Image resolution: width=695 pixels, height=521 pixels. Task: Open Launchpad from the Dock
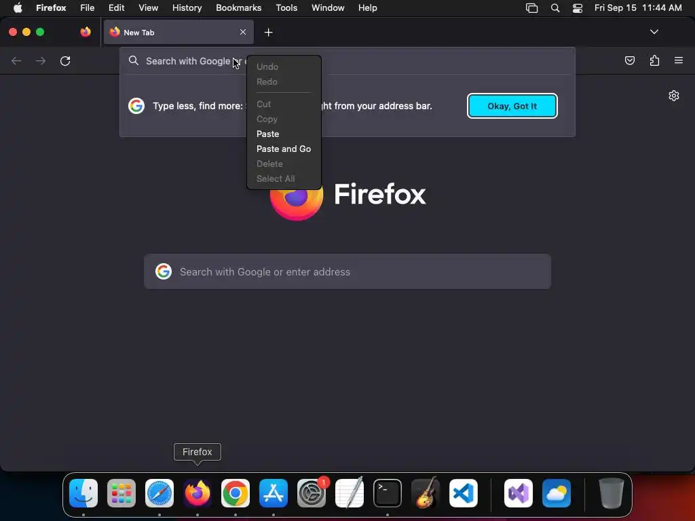pyautogui.click(x=121, y=493)
